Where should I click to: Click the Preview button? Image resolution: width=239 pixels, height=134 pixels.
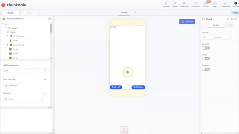click(x=187, y=22)
